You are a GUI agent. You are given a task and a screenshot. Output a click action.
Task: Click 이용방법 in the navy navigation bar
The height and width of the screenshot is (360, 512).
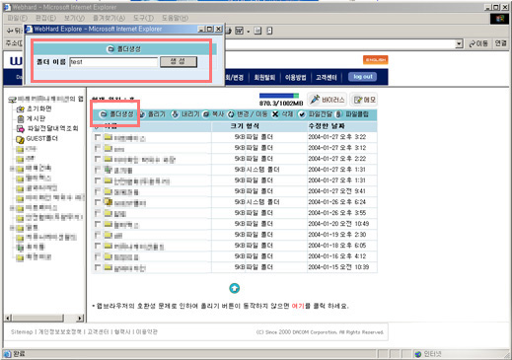[295, 78]
